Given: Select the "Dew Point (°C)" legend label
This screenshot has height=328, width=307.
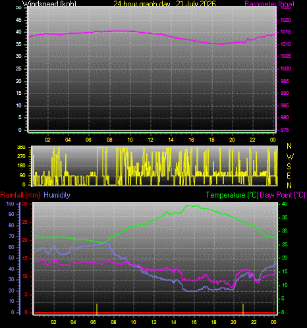Looking at the screenshot, I should [283, 195].
